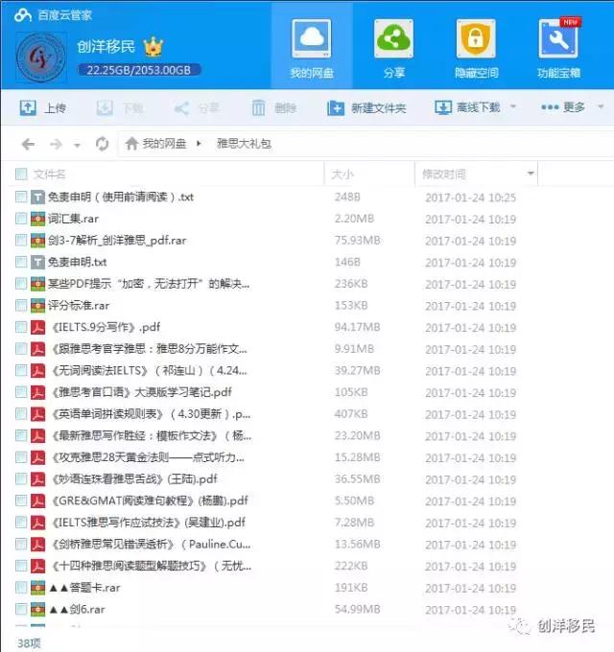Click the crown VIP icon

point(153,47)
